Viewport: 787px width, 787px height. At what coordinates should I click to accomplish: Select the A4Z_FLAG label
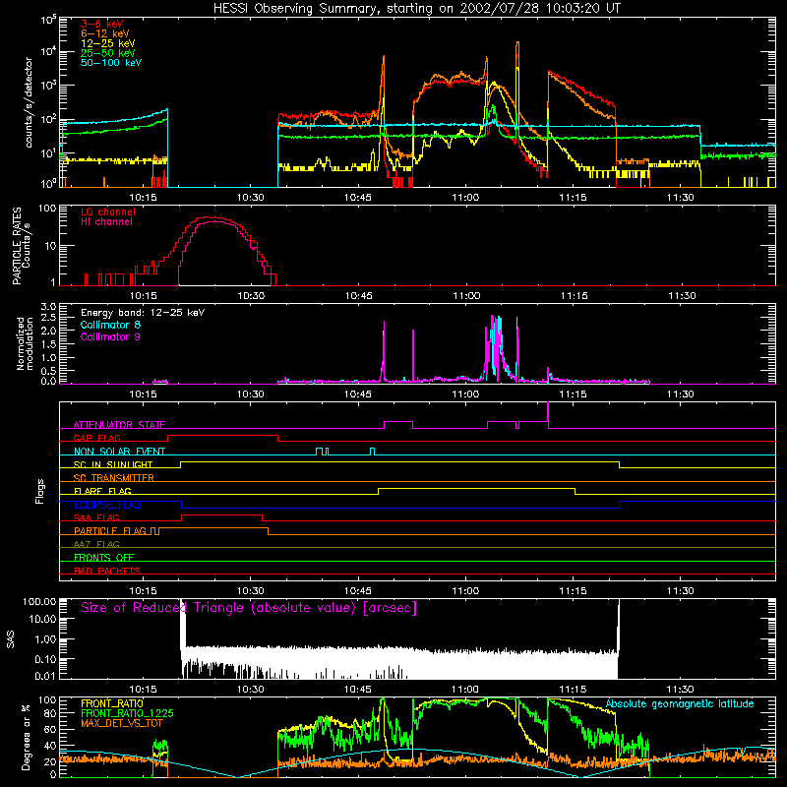point(96,544)
